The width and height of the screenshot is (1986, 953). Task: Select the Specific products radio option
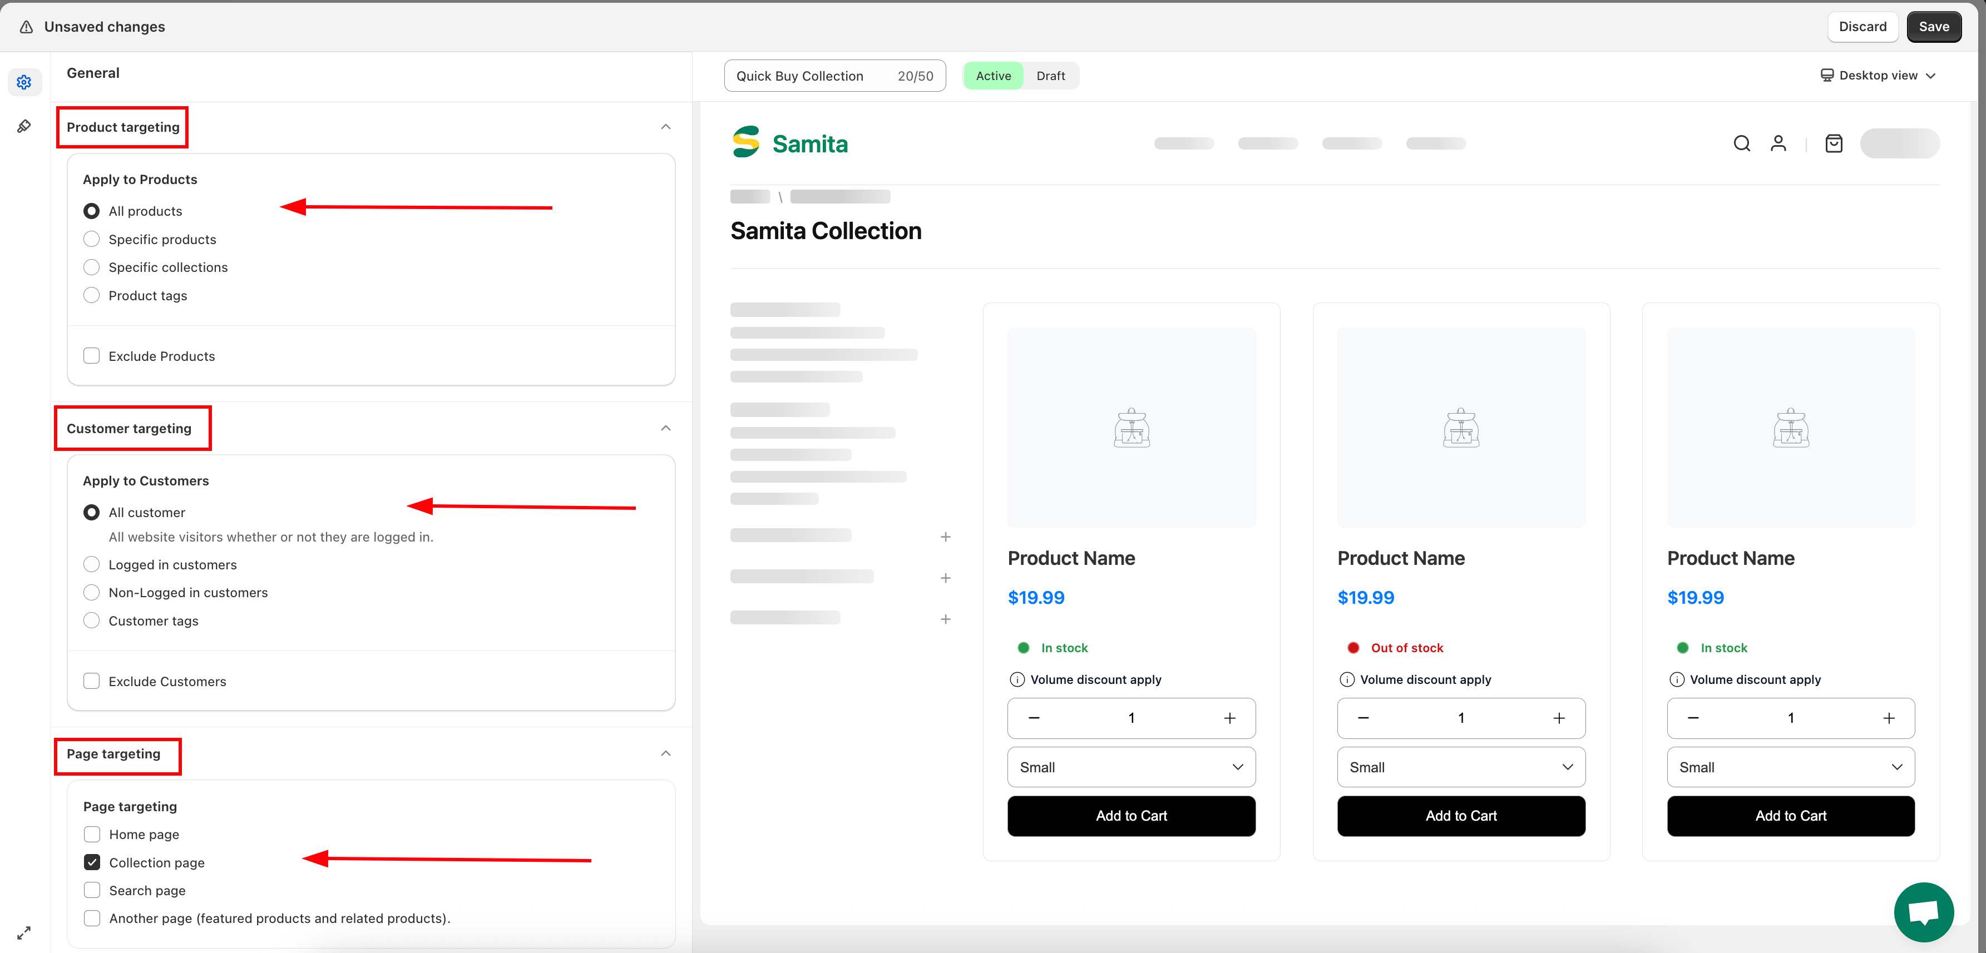click(x=92, y=239)
